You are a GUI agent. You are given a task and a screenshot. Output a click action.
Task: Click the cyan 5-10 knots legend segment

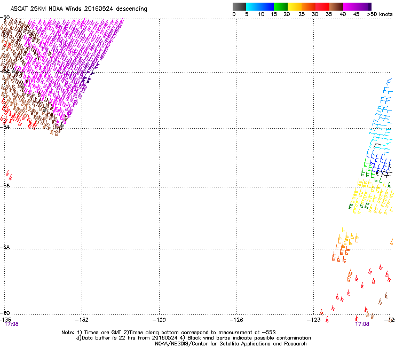tap(252, 6)
